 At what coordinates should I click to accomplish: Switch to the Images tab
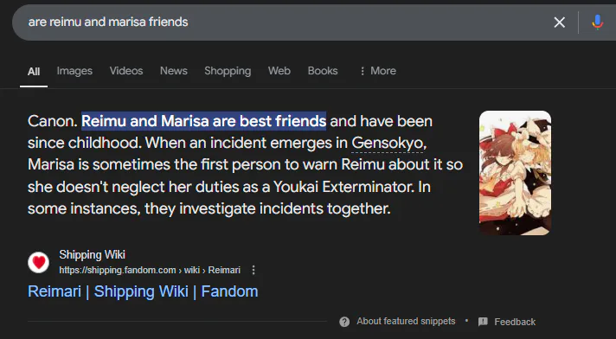coord(74,71)
